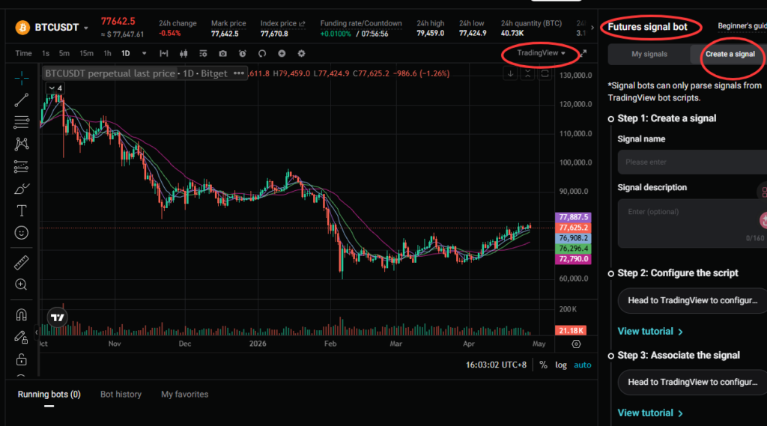Select the 1s time interval
This screenshot has height=426, width=767.
46,53
